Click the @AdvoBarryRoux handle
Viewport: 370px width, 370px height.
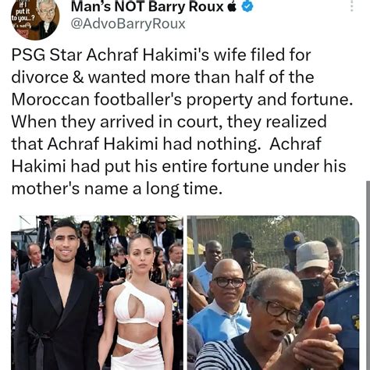point(128,24)
